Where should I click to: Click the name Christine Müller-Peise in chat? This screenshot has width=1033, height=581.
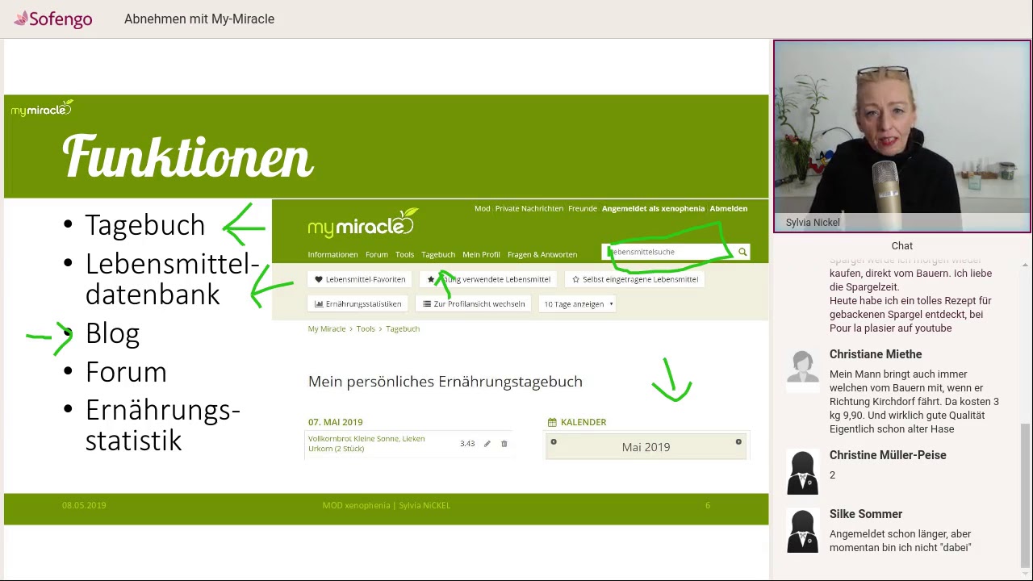coord(888,455)
